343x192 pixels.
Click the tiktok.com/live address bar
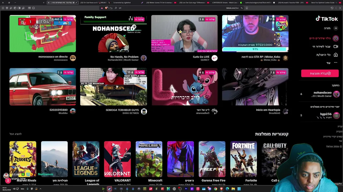(232, 8)
